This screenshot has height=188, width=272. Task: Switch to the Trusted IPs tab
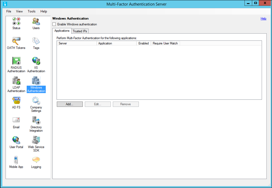click(80, 31)
